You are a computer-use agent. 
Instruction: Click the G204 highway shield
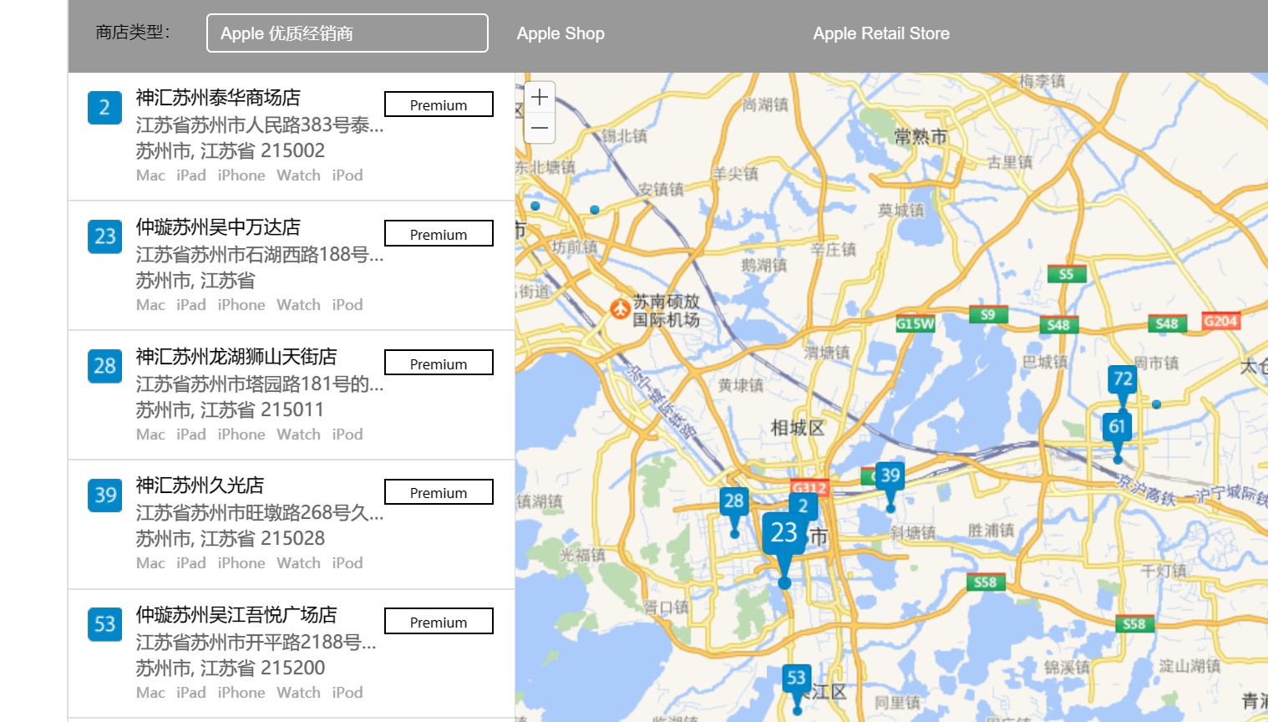coord(1220,321)
